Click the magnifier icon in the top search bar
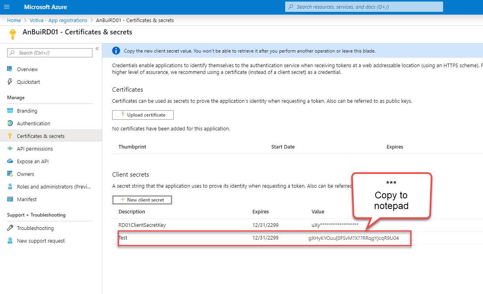The image size is (483, 294). pyautogui.click(x=291, y=7)
